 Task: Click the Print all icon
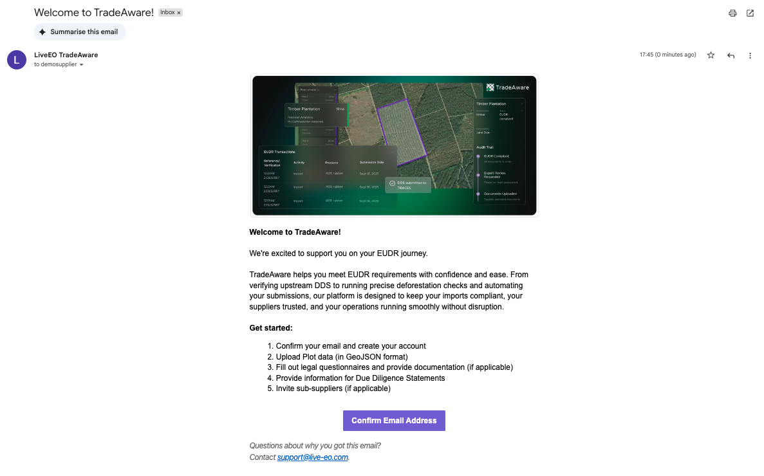click(732, 13)
